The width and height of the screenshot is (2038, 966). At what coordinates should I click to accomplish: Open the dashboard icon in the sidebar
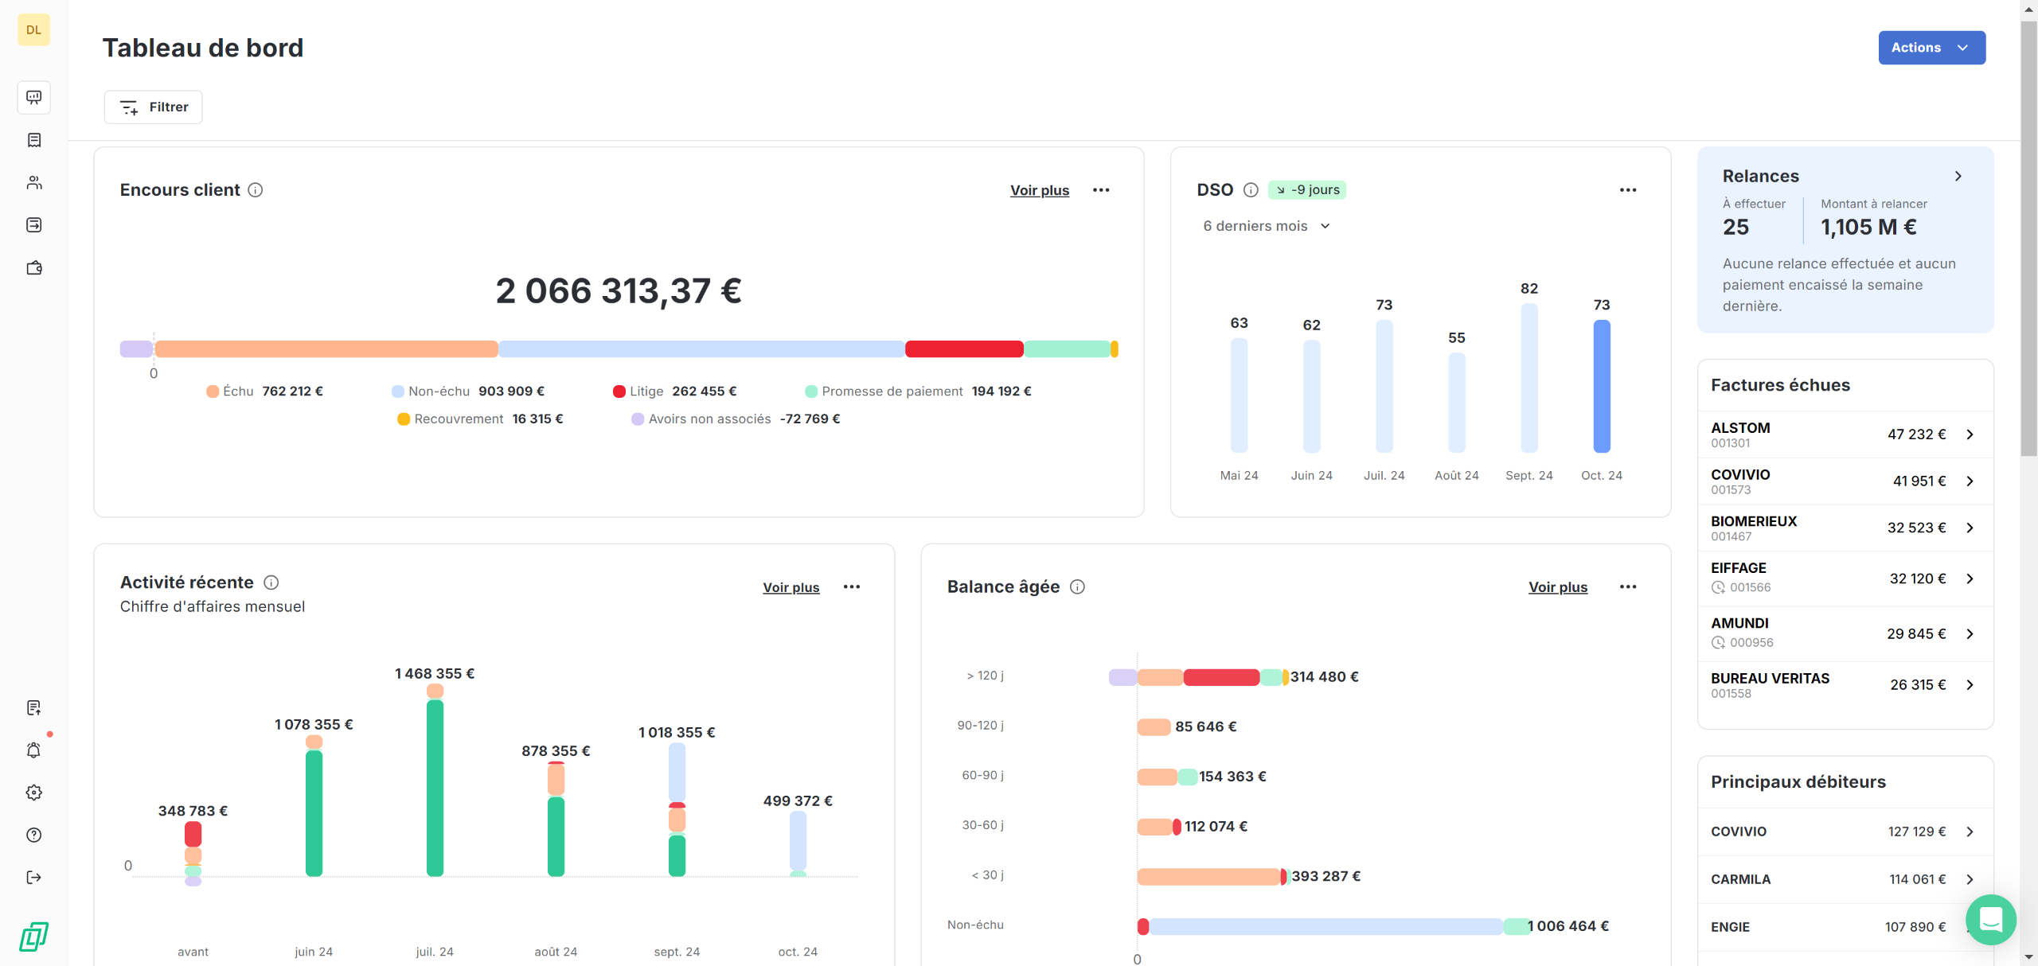click(x=33, y=97)
